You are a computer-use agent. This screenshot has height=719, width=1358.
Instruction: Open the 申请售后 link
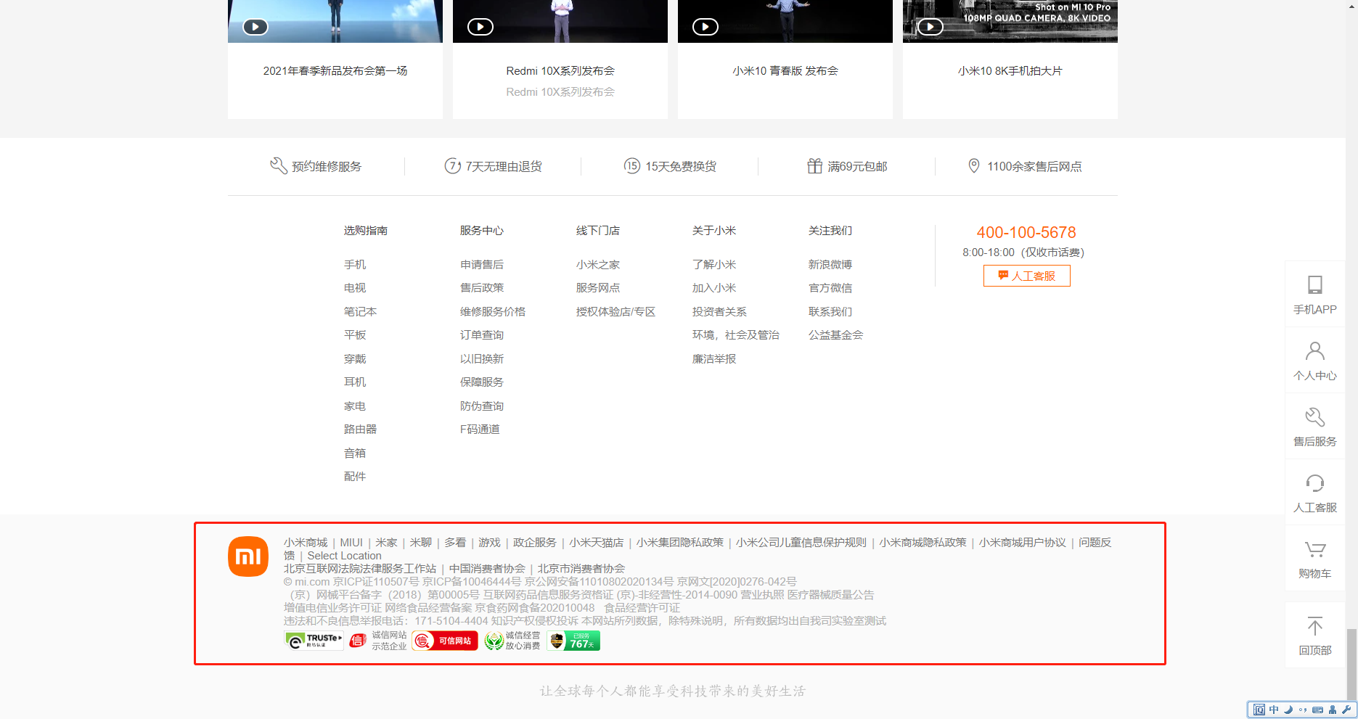(481, 265)
